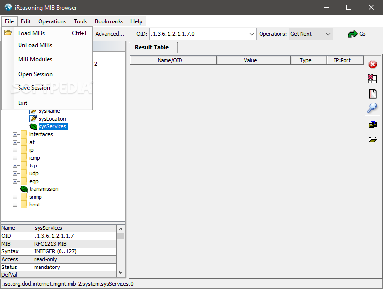
Task: Choose Exit from the File menu
Action: point(47,103)
